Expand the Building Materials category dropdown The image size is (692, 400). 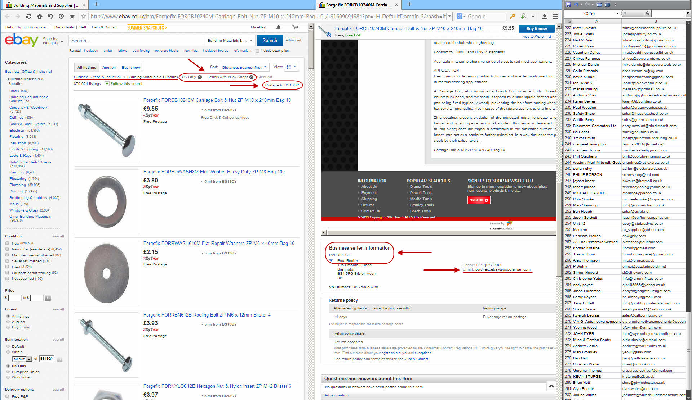[x=229, y=41]
